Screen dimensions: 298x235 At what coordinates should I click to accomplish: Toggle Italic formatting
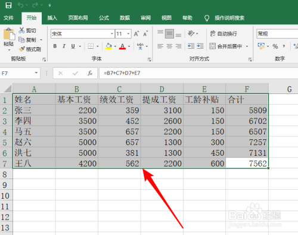pos(64,46)
